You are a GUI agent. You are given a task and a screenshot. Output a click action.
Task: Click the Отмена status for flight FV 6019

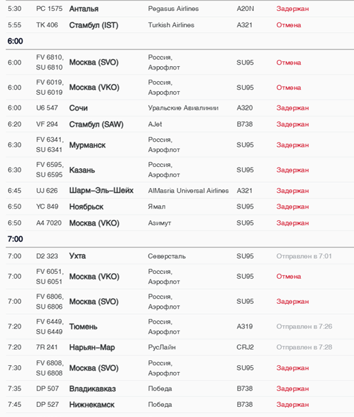tap(289, 87)
